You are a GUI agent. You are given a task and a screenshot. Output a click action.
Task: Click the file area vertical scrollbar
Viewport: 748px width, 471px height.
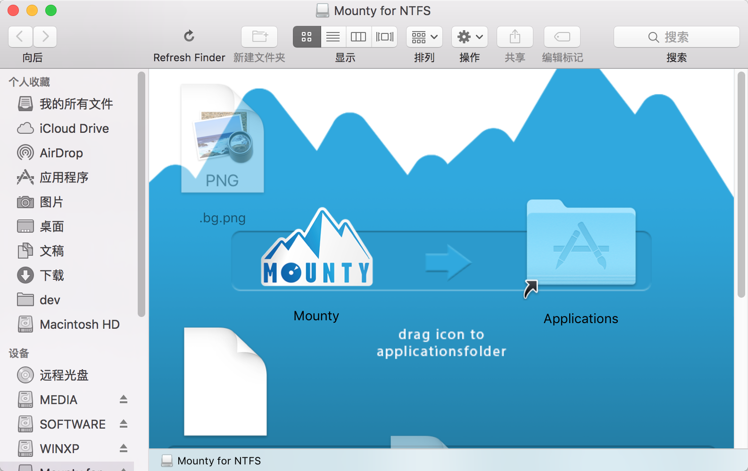741,185
